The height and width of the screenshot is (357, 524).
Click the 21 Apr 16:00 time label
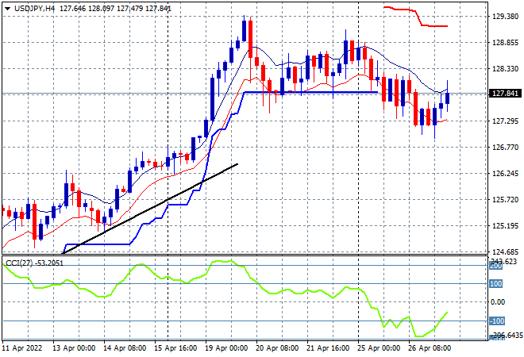327,348
